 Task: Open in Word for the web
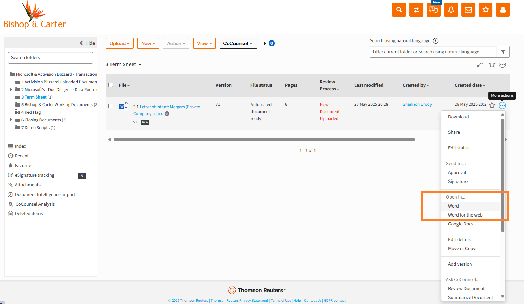pyautogui.click(x=465, y=215)
